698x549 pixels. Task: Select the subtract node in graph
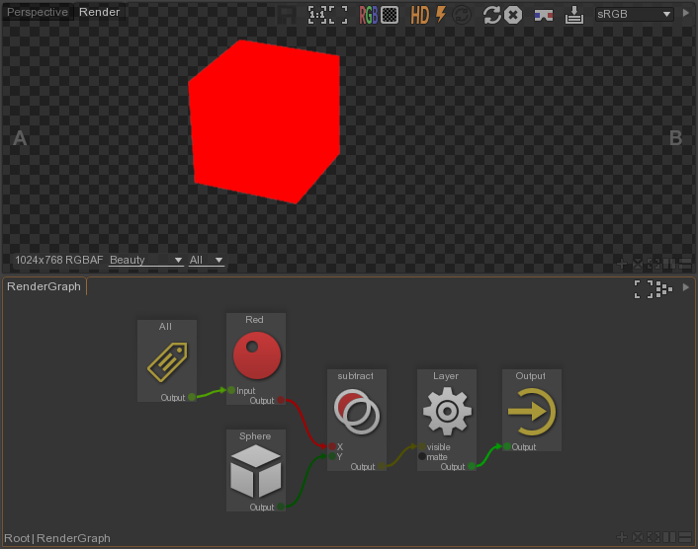[356, 412]
